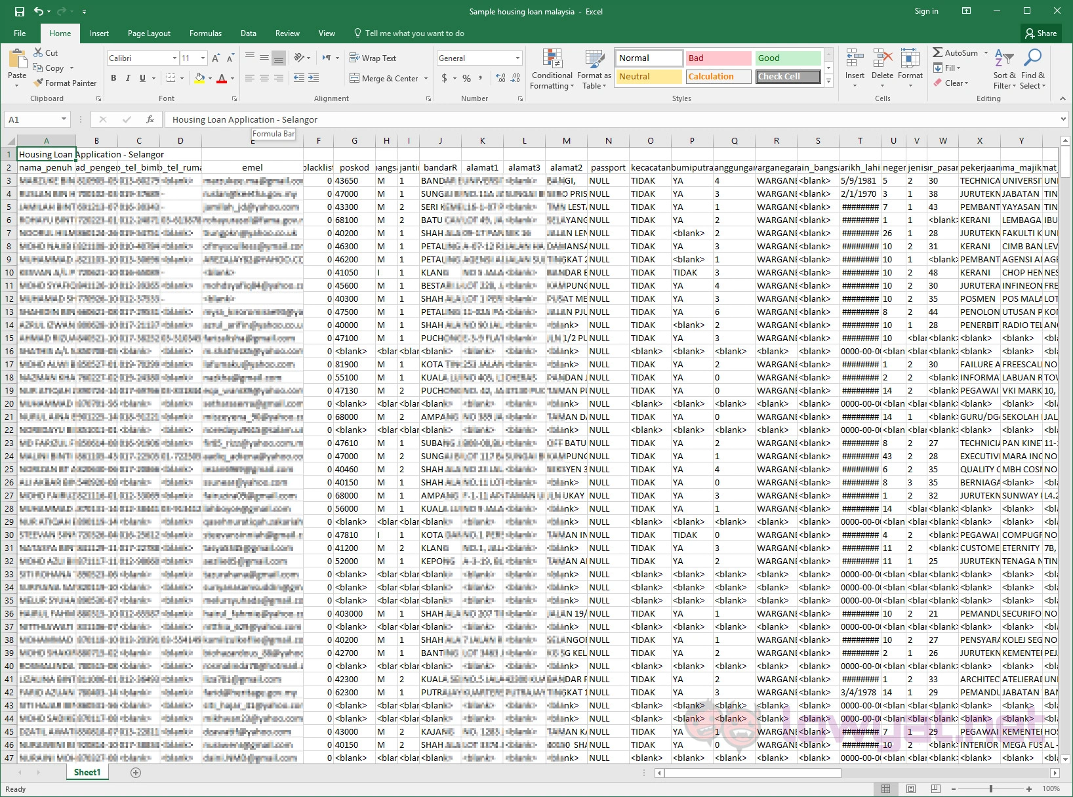Image resolution: width=1073 pixels, height=797 pixels.
Task: Add a new sheet with plus icon
Action: pyautogui.click(x=136, y=773)
